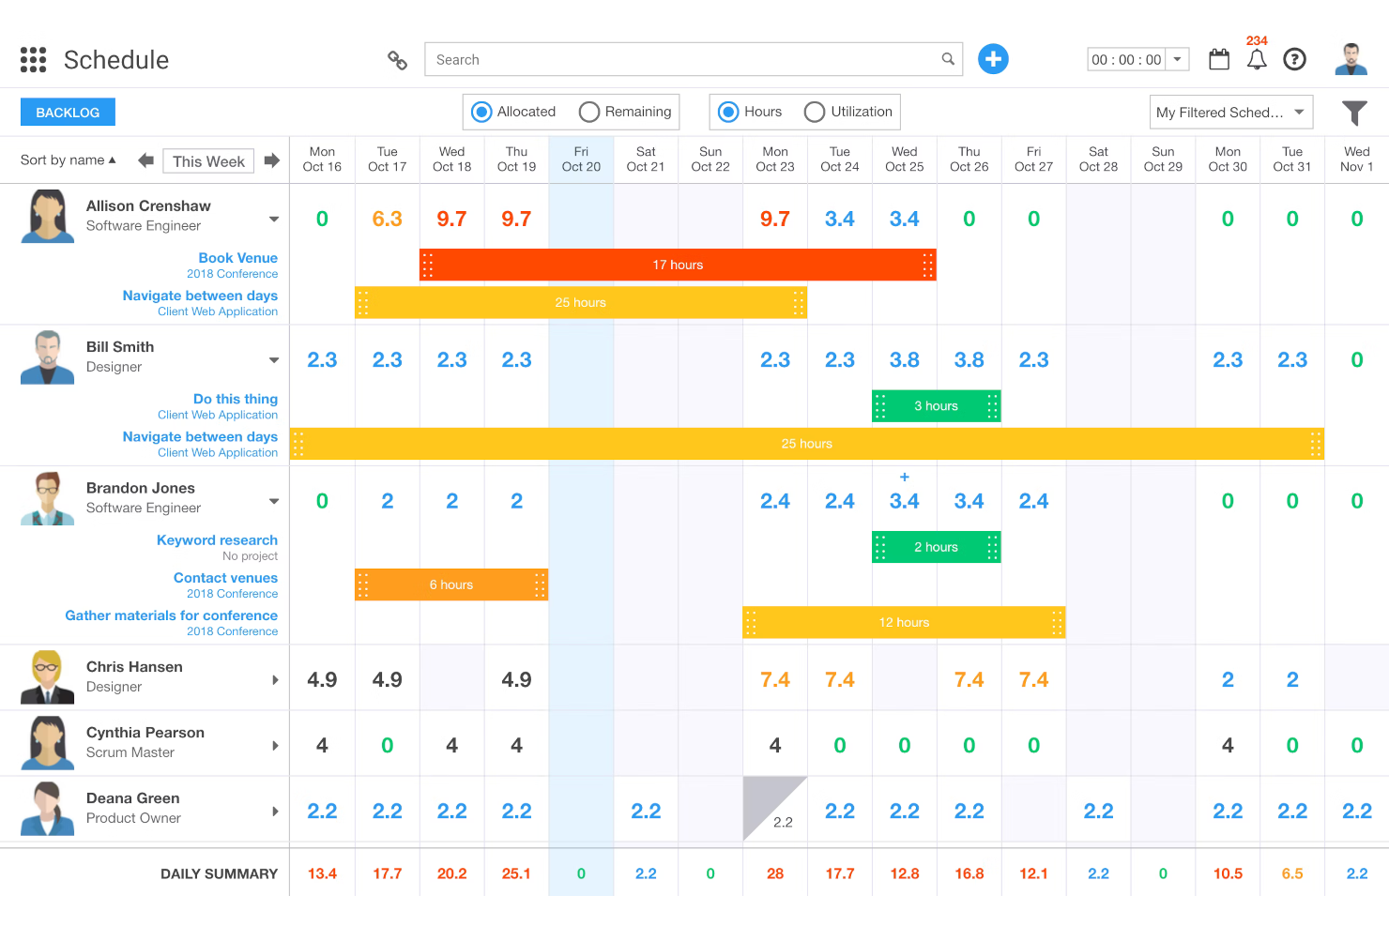Image resolution: width=1389 pixels, height=926 pixels.
Task: Toggle Sort by name ordering
Action: (67, 159)
